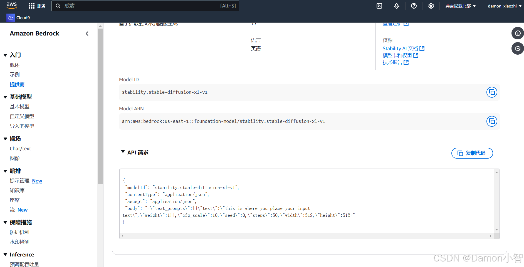Screen dimensions: 524x267
Task: Go to 示例 in sidebar
Action: (15, 75)
